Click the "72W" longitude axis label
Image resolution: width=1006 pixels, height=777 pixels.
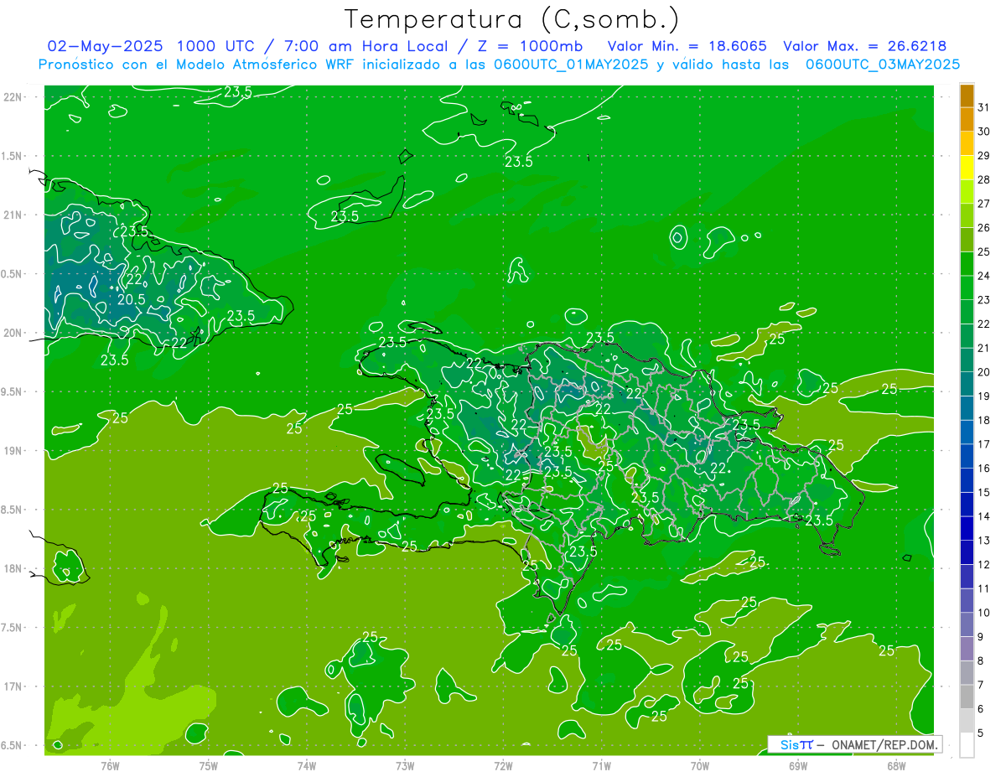tap(504, 767)
